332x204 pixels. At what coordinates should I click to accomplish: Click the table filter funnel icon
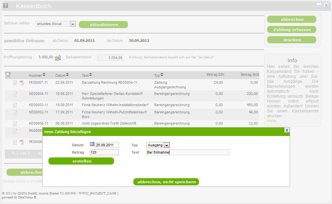pos(8,75)
